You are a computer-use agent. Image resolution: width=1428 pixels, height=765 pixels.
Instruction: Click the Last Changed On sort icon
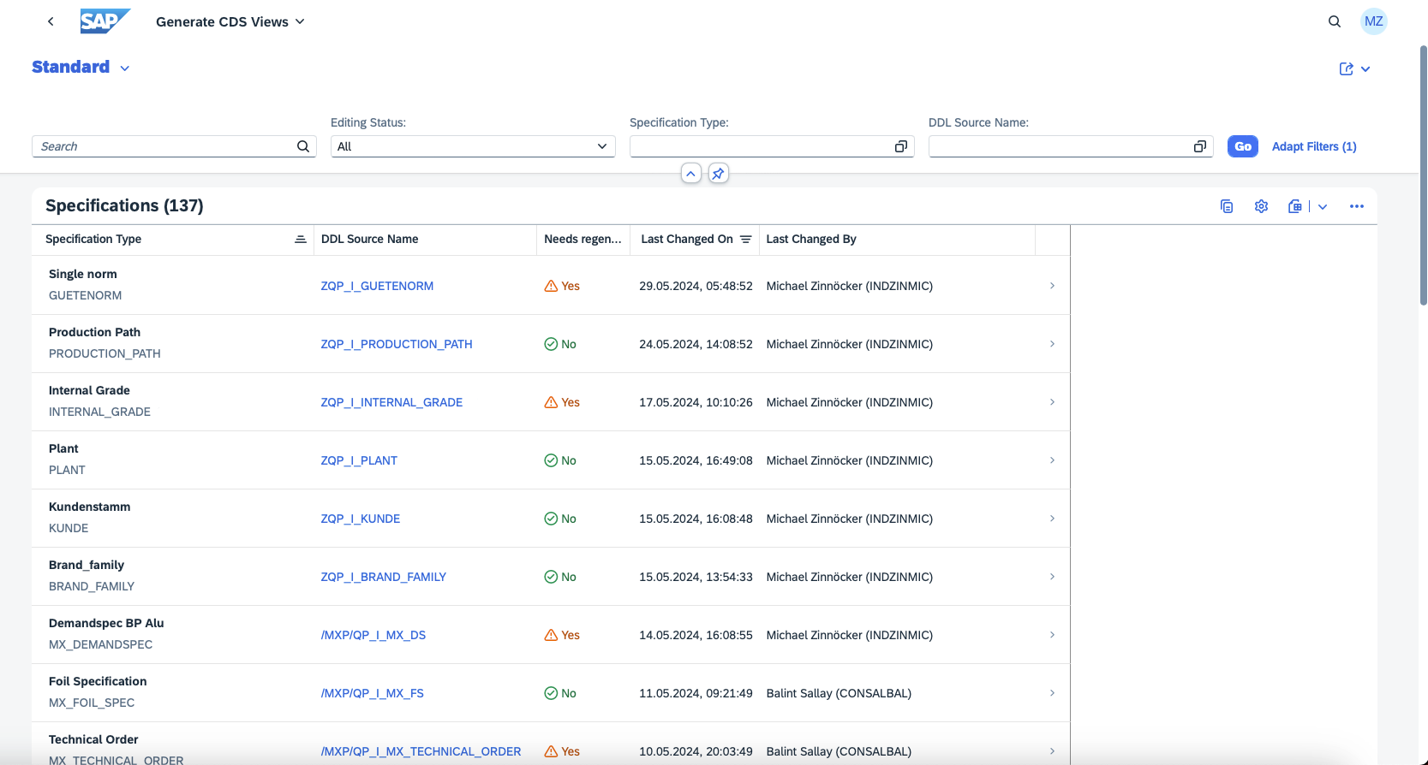[746, 239]
